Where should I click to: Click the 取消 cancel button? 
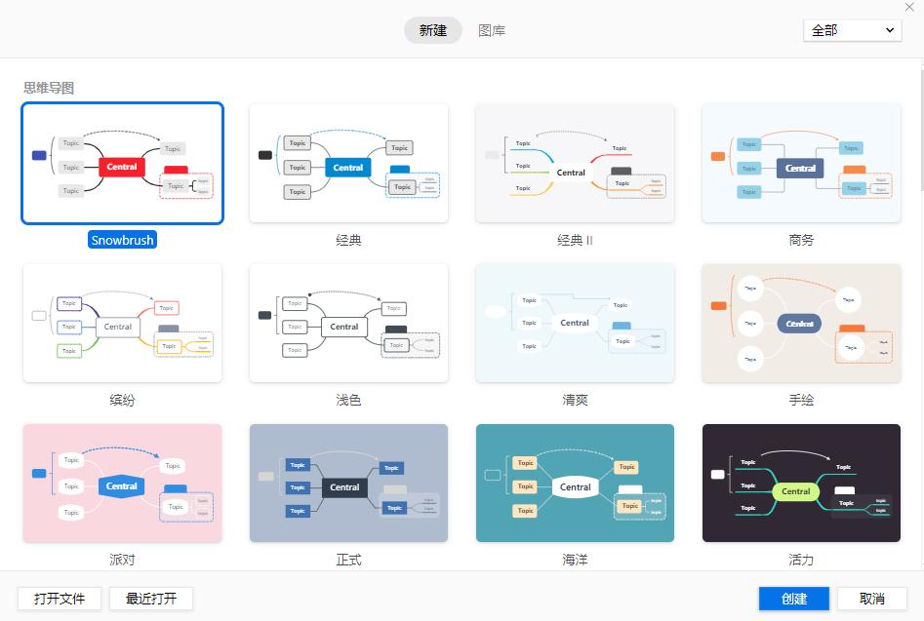(x=871, y=599)
